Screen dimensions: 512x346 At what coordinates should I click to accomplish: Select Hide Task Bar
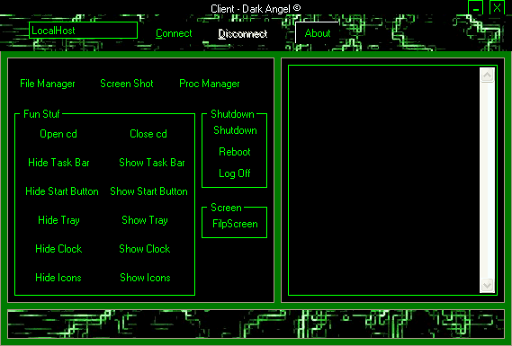click(x=58, y=163)
